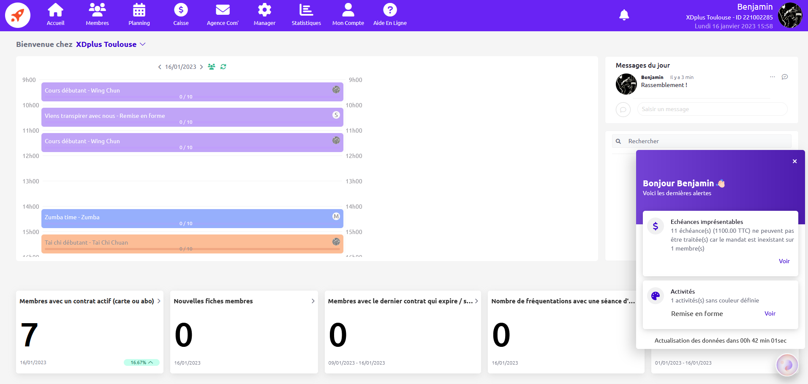Go to previous day in the planning
The height and width of the screenshot is (384, 808).
click(x=160, y=67)
